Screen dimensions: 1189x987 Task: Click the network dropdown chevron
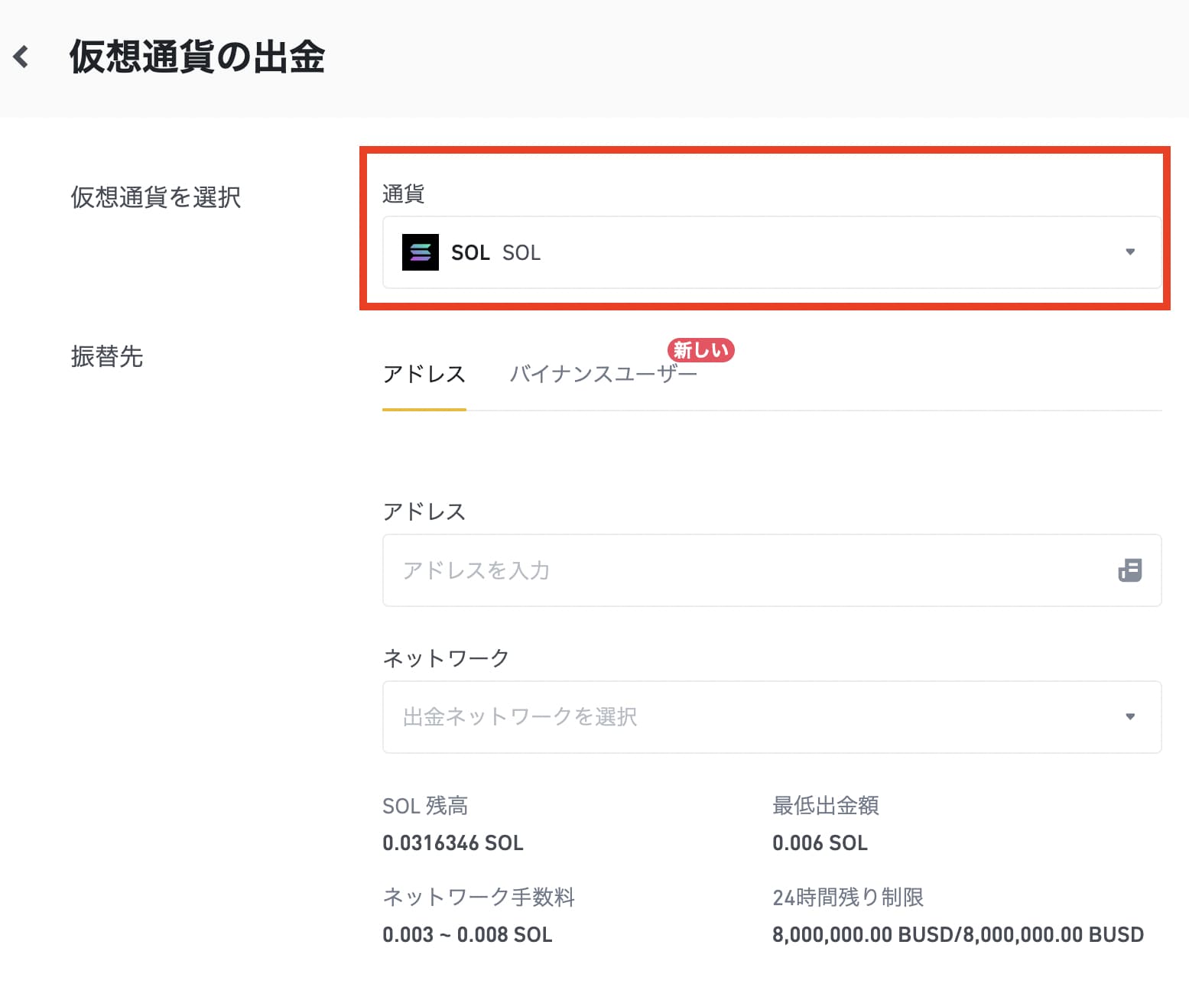pyautogui.click(x=1129, y=717)
